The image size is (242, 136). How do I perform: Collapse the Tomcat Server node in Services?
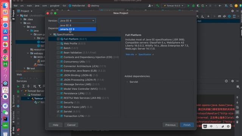pyautogui.click(x=22, y=91)
